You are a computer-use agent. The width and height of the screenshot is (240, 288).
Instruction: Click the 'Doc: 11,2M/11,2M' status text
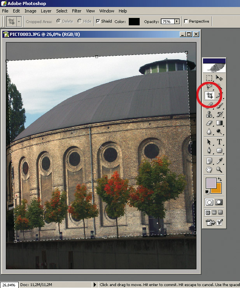(36, 285)
